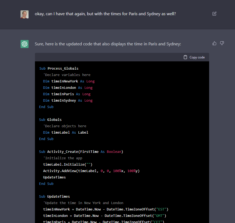Click the Sub Process_Globals line in the code
235x223 pixels.
[x=59, y=68]
